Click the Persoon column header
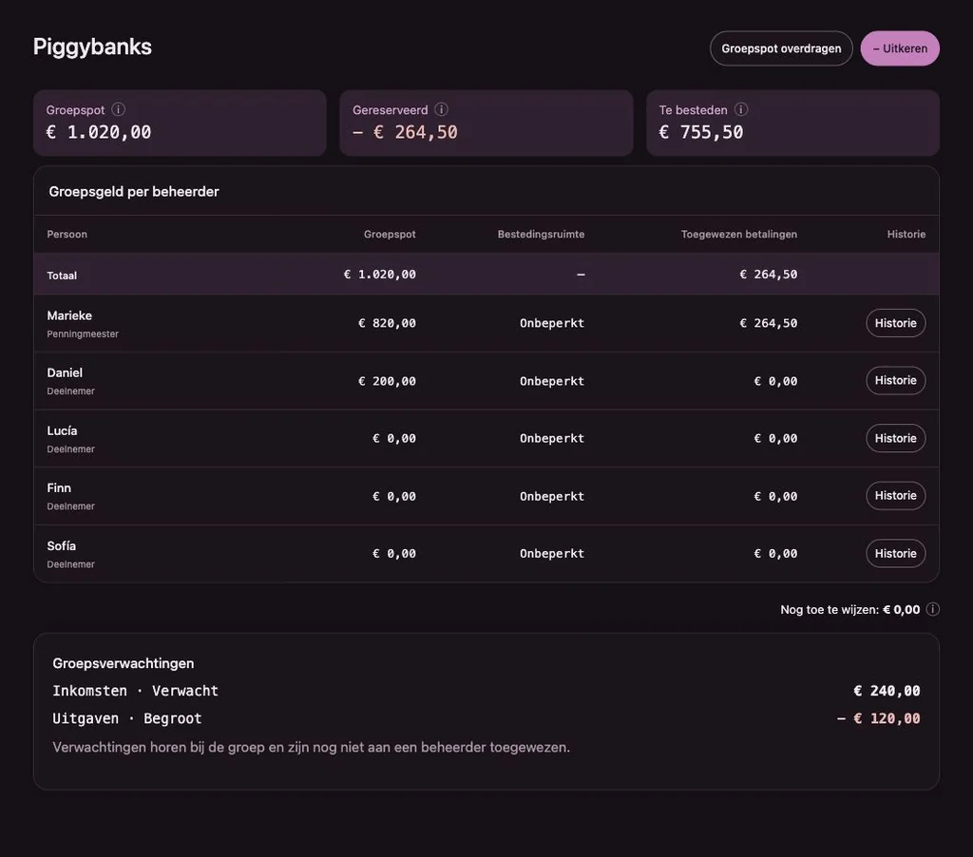The height and width of the screenshot is (857, 973). 67,234
